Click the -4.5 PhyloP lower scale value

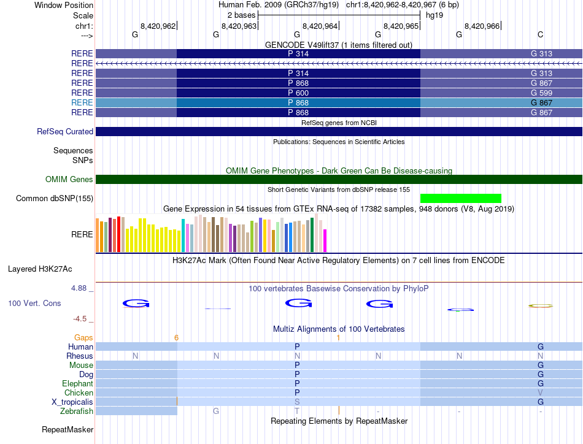coord(80,319)
